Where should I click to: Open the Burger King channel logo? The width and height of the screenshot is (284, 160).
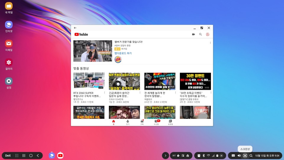click(118, 60)
